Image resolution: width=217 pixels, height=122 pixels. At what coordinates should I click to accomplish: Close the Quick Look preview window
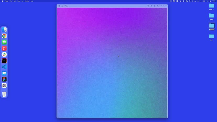pyautogui.click(x=58, y=6)
